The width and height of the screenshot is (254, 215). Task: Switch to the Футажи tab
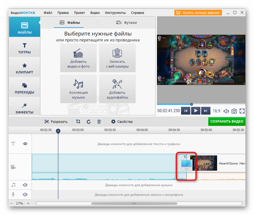point(126,22)
